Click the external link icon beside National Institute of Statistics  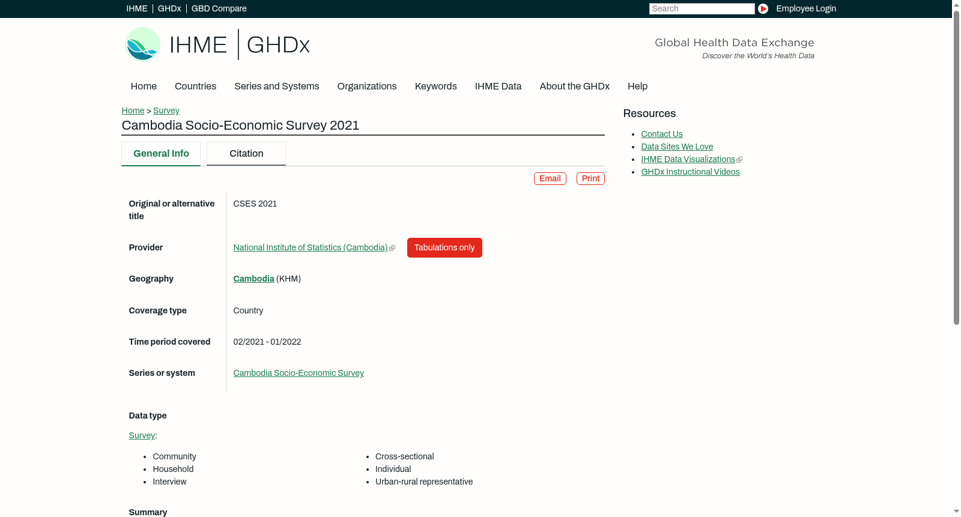tap(392, 248)
